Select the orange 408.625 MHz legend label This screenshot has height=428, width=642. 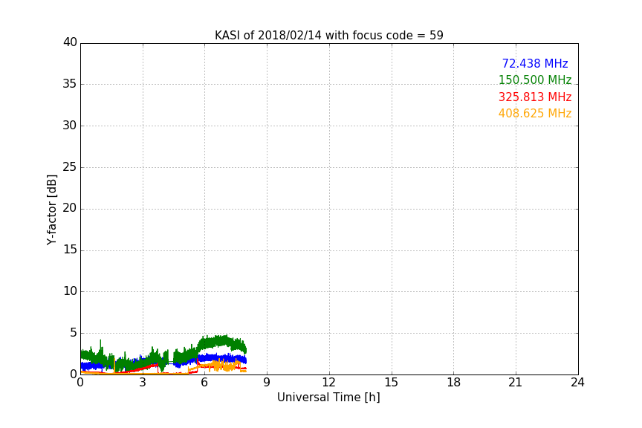click(x=535, y=113)
